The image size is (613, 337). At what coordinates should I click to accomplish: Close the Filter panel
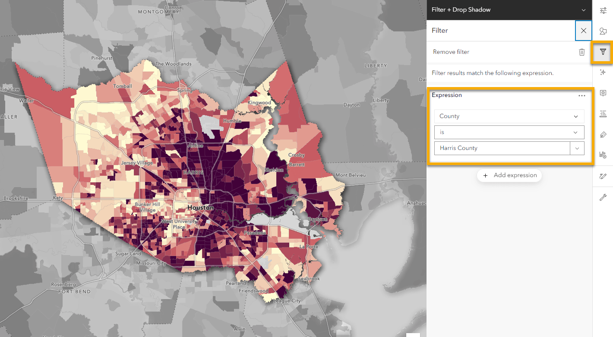[584, 31]
